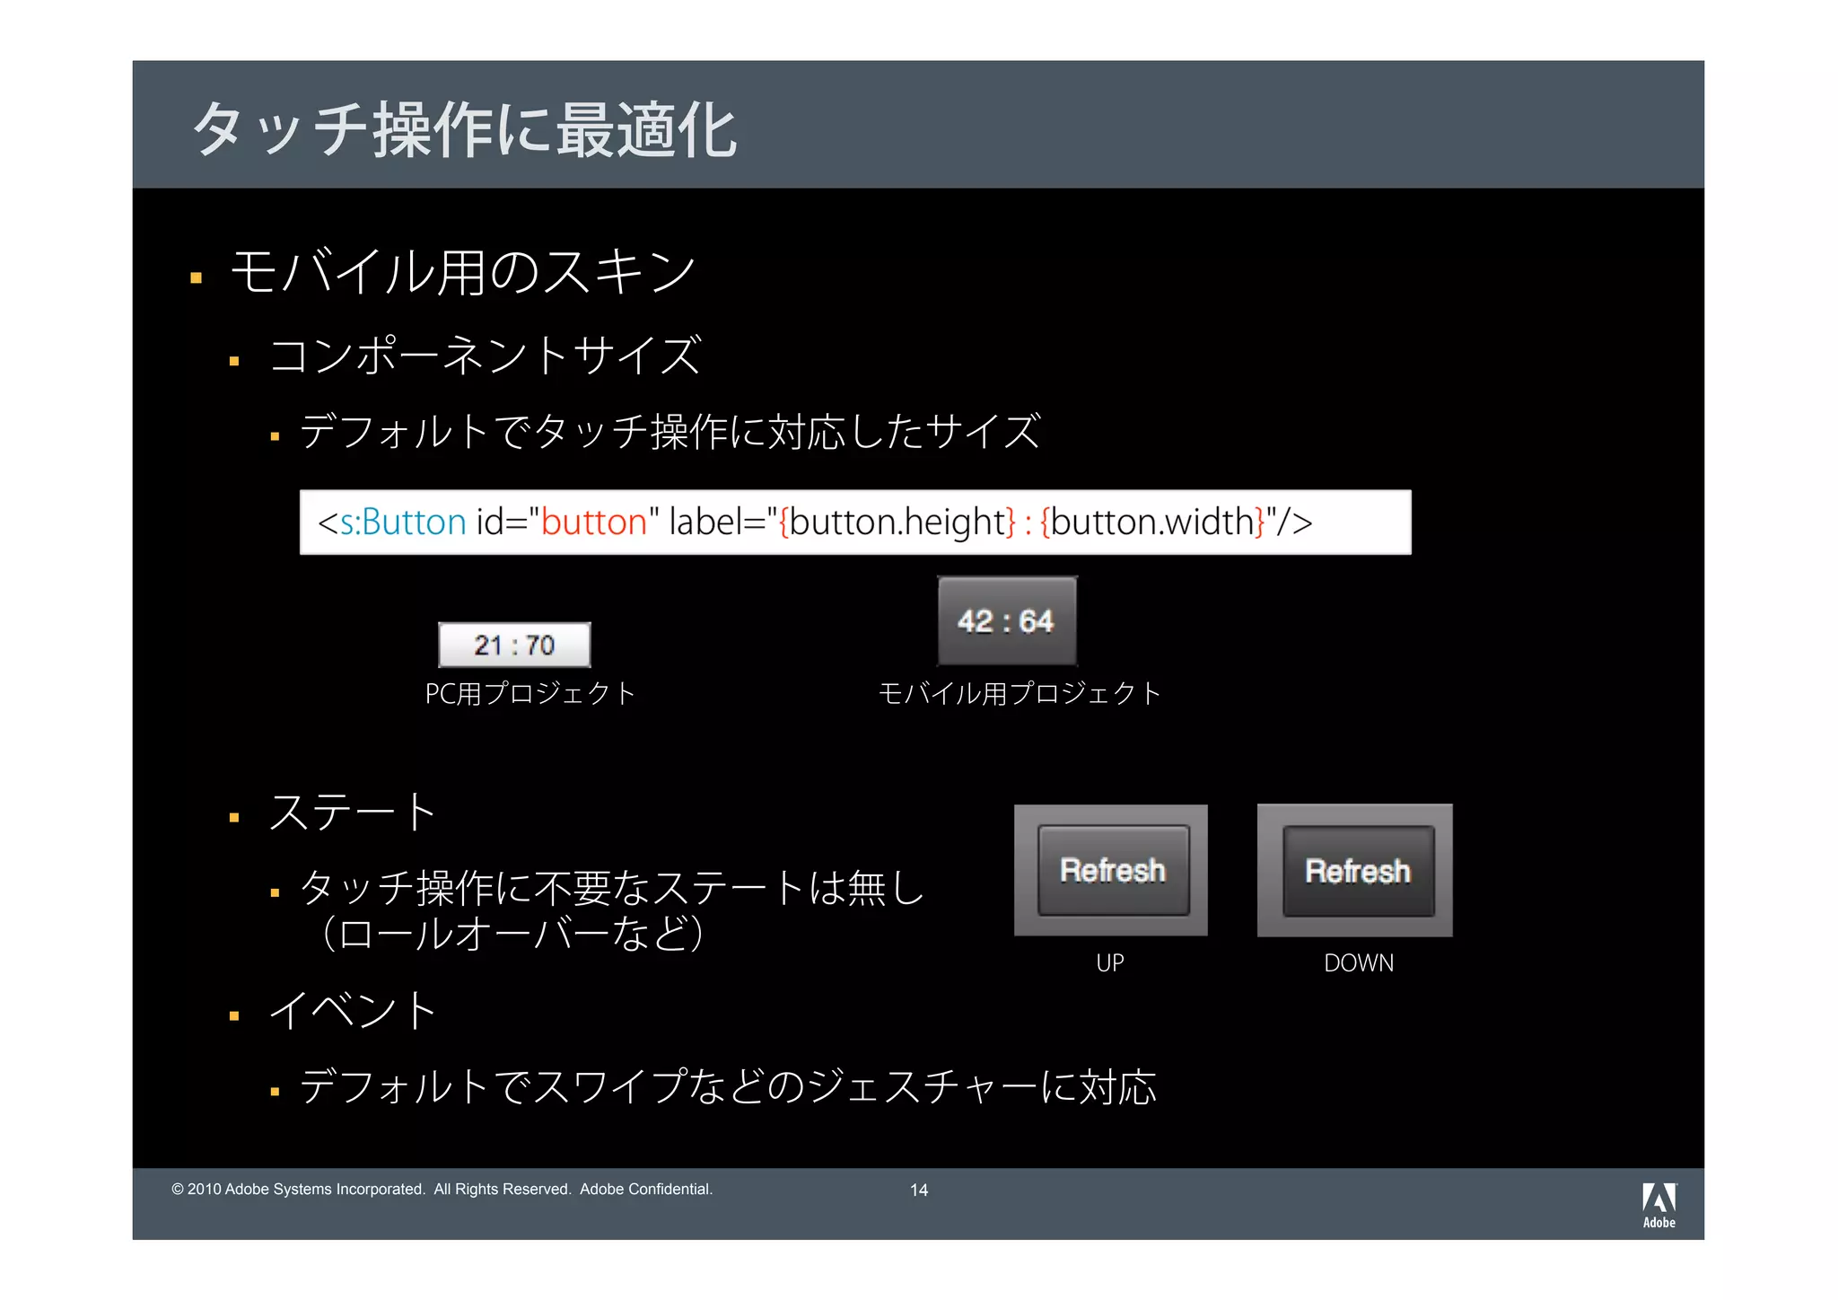This screenshot has width=1838, height=1300.
Task: Click the UP state caption
Action: point(1109,962)
